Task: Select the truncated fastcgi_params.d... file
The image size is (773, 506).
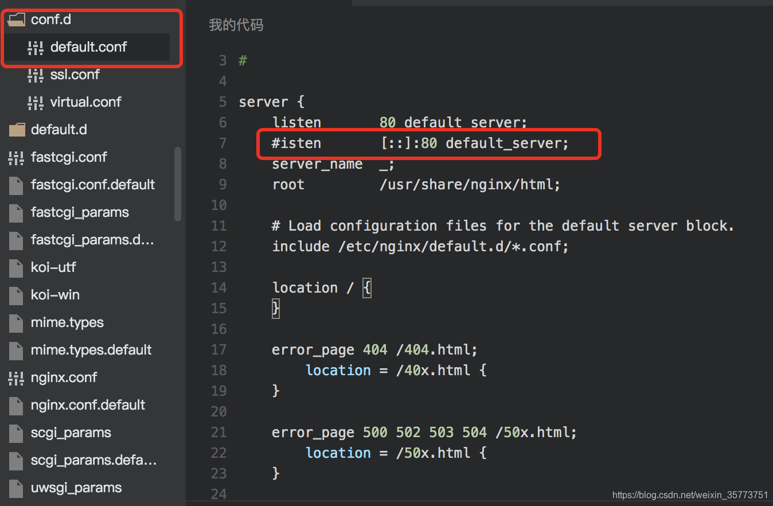Action: (x=92, y=240)
